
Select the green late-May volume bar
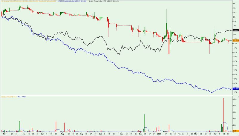click(19, 126)
